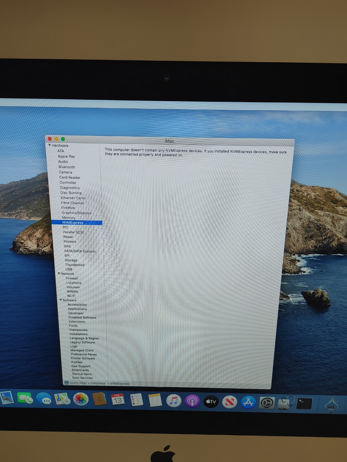Show Wi-Fi network information

(71, 296)
